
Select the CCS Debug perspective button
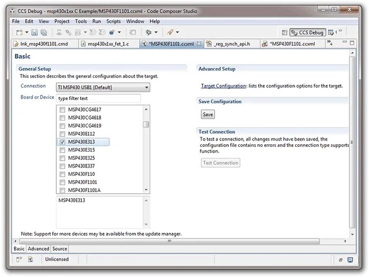click(x=307, y=33)
